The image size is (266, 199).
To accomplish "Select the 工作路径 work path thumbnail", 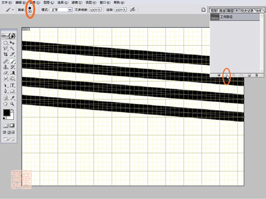I will [x=215, y=17].
